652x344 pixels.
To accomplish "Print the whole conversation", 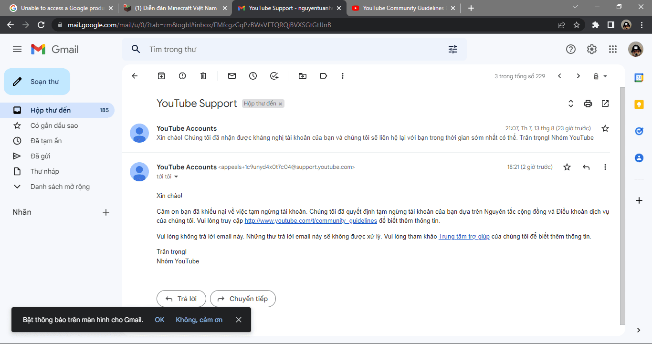I will tap(588, 104).
